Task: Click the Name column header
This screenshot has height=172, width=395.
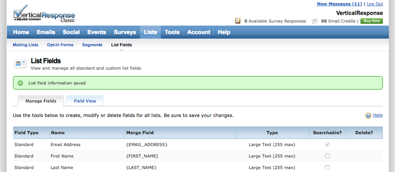Action: (87, 133)
